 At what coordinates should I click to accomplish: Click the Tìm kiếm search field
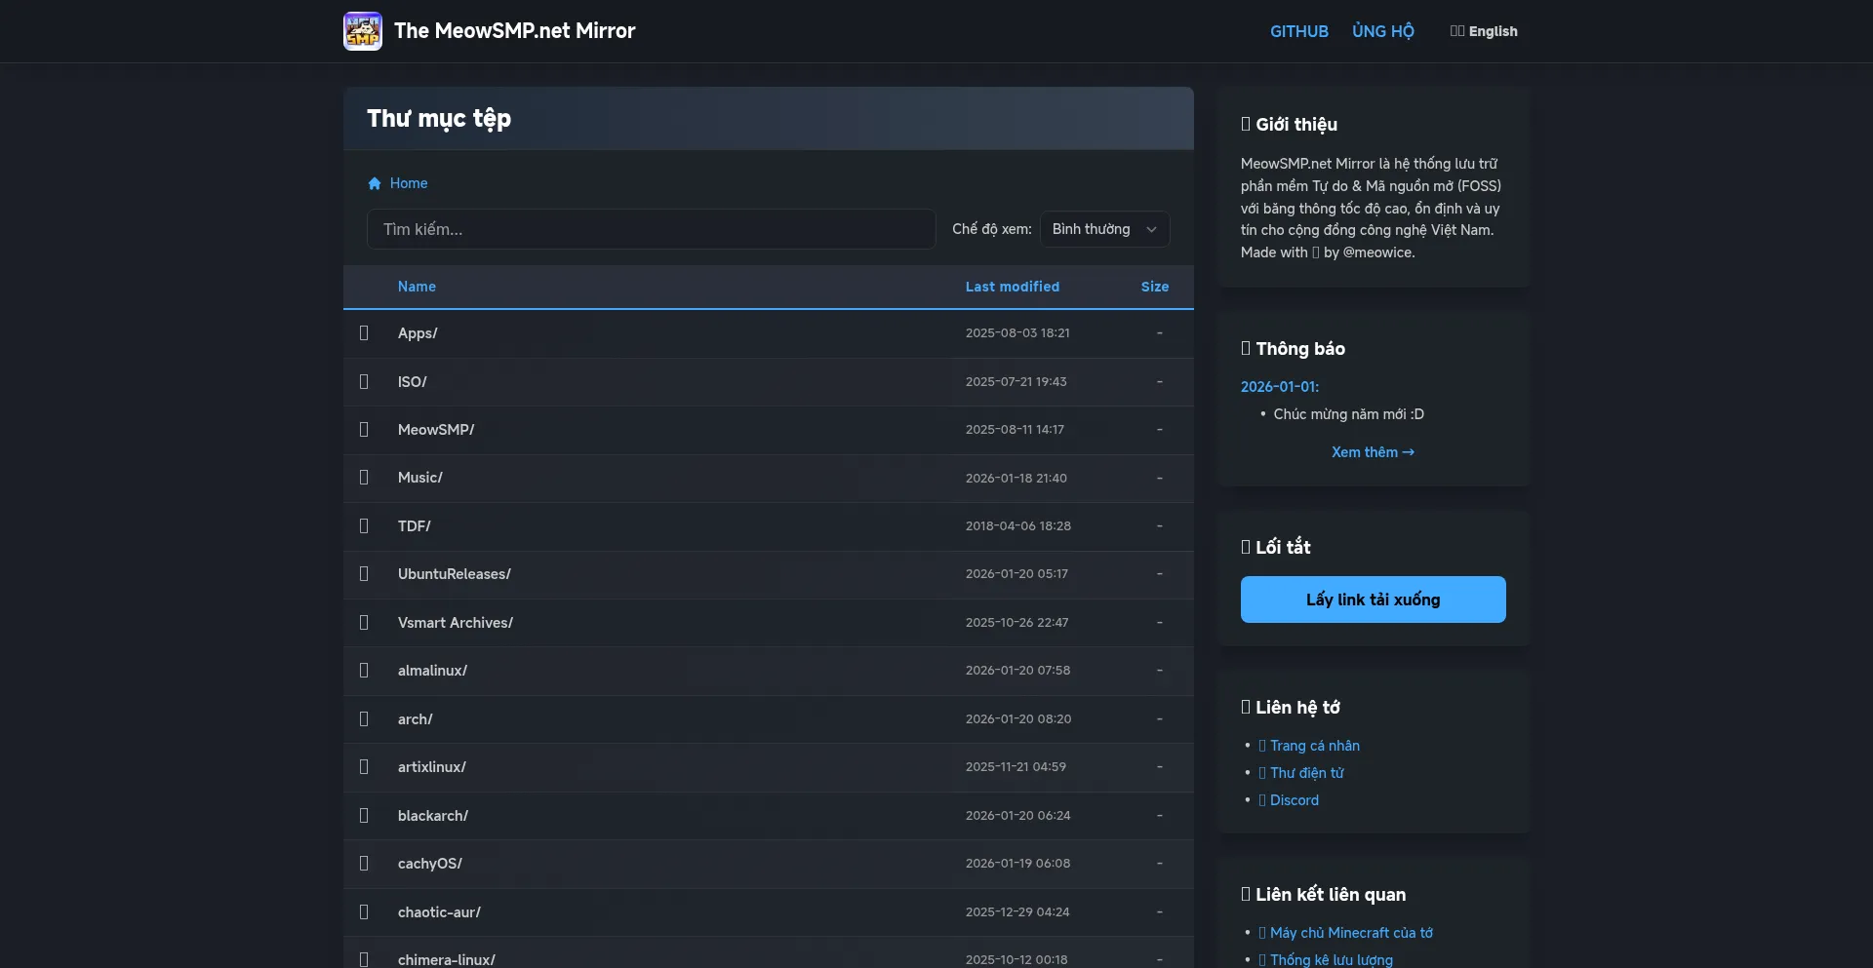(651, 229)
